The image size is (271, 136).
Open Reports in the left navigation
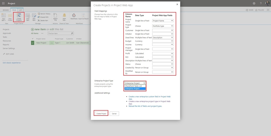6,45
